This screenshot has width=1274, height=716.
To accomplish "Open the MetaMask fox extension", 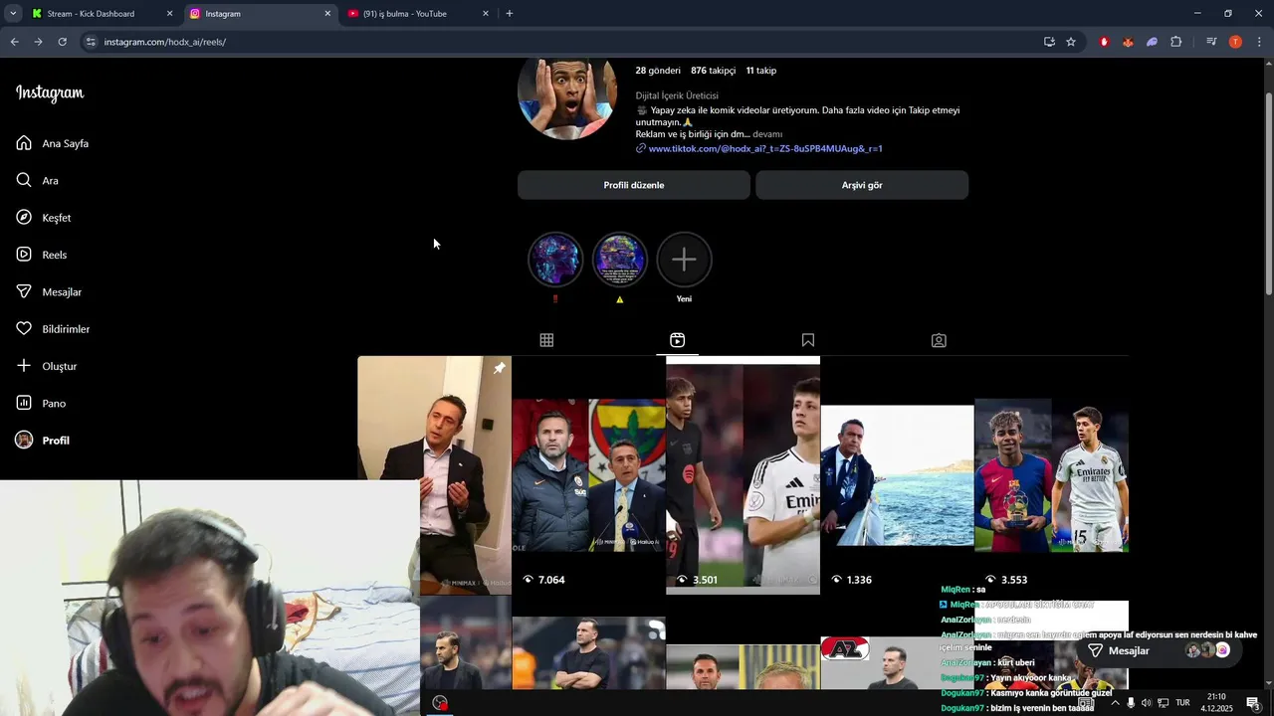I will (1128, 42).
